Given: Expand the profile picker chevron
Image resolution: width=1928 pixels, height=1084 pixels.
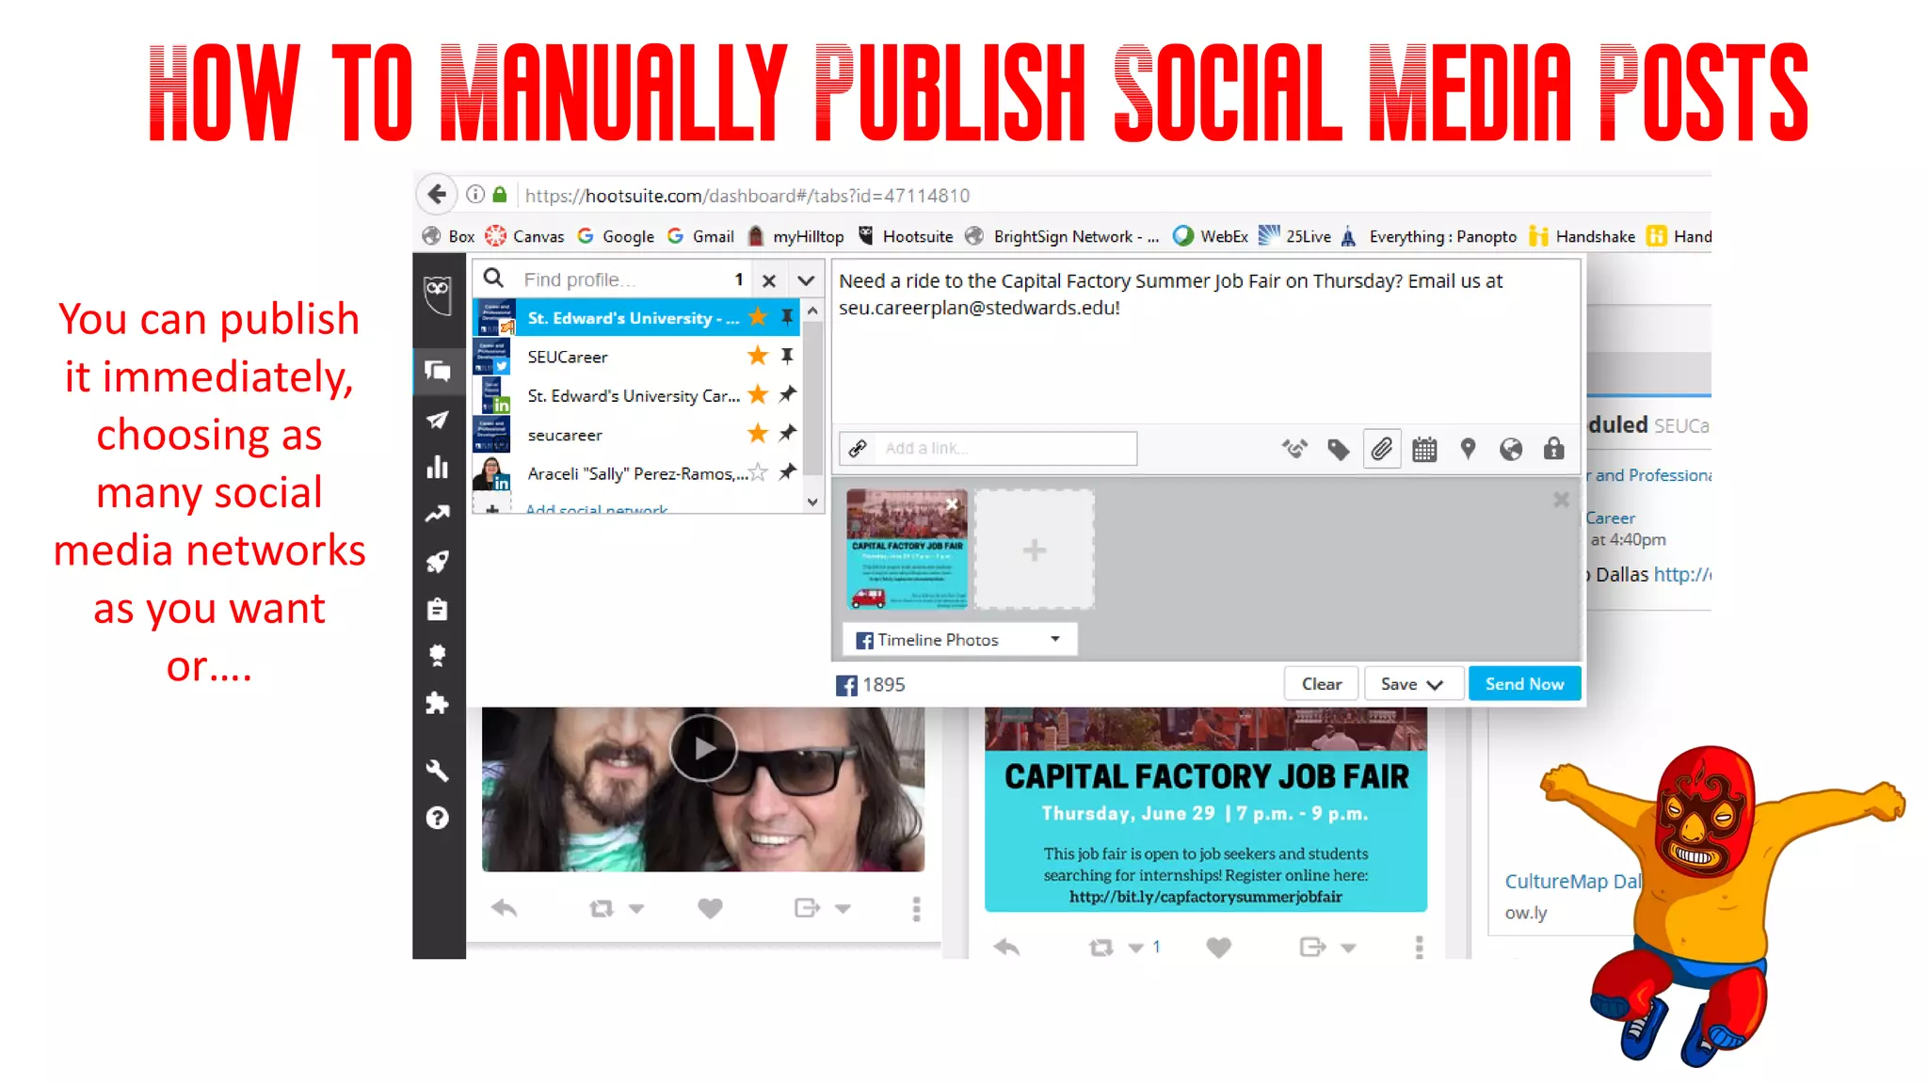Looking at the screenshot, I should click(x=806, y=279).
